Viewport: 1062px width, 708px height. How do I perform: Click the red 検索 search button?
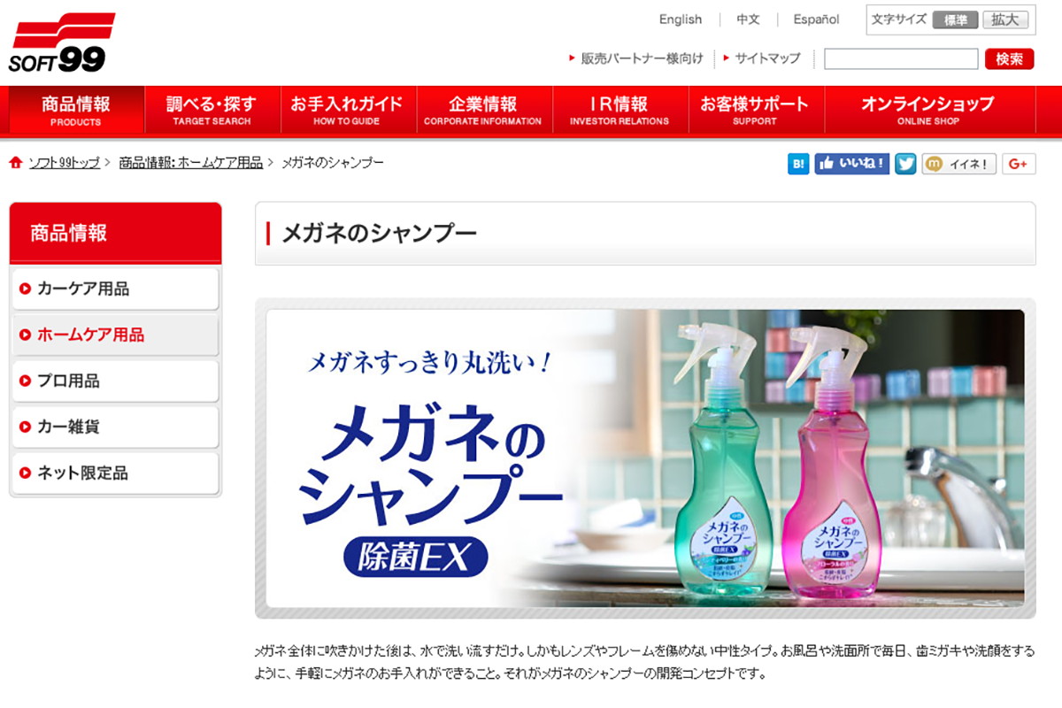click(x=1009, y=59)
